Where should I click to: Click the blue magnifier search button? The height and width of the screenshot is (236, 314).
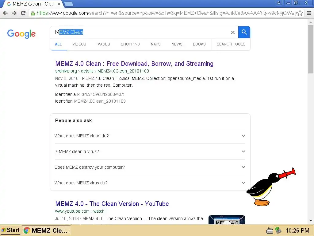[244, 32]
